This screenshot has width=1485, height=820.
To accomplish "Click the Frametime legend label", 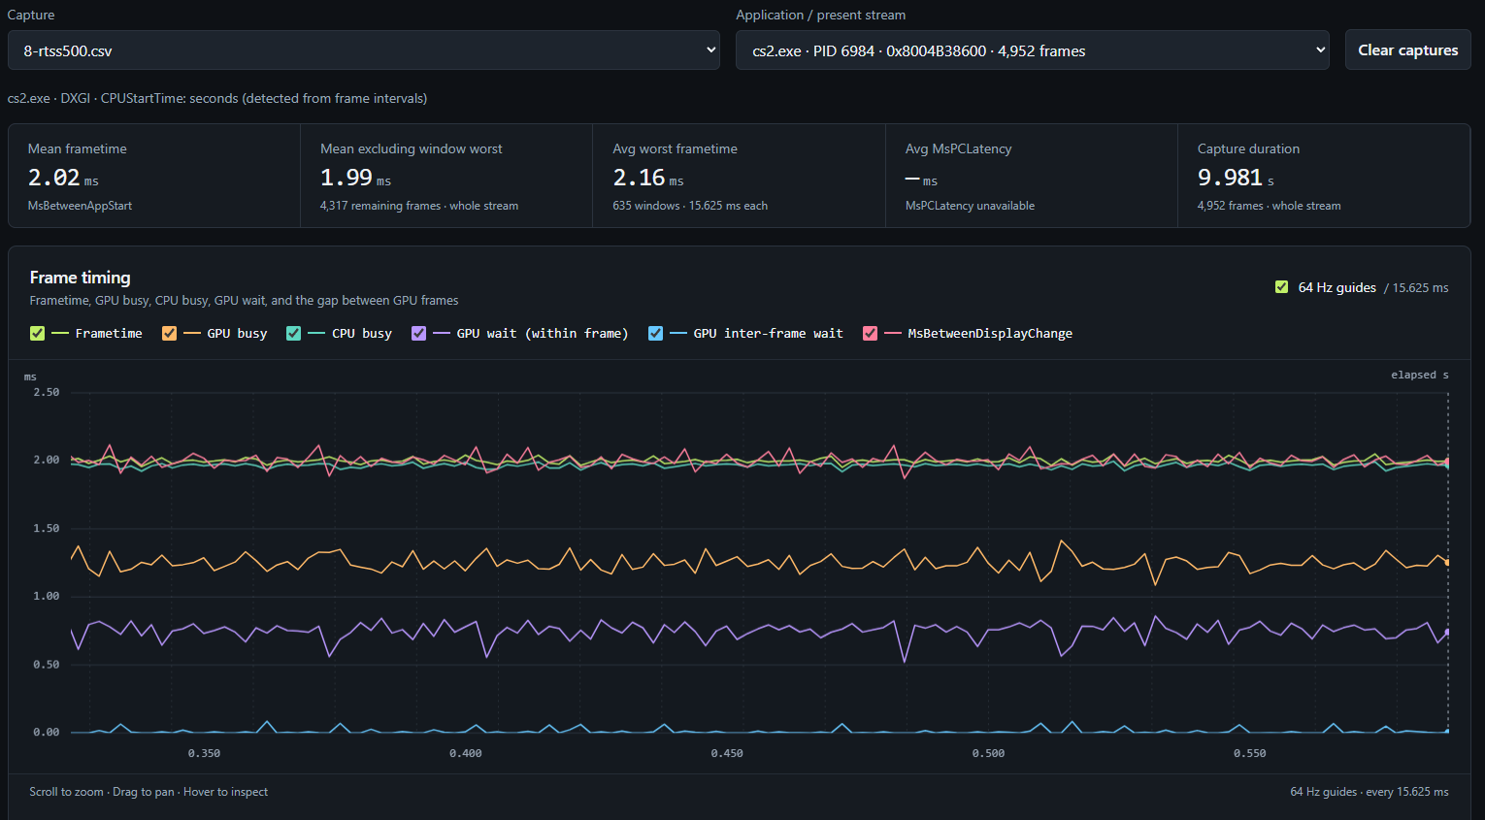I will coord(109,333).
